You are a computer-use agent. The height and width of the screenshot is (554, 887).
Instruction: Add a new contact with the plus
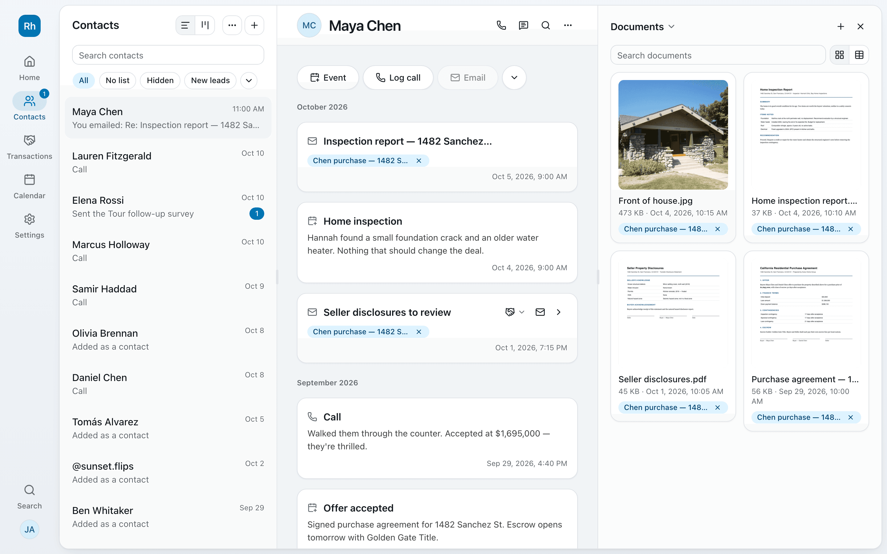pos(254,25)
